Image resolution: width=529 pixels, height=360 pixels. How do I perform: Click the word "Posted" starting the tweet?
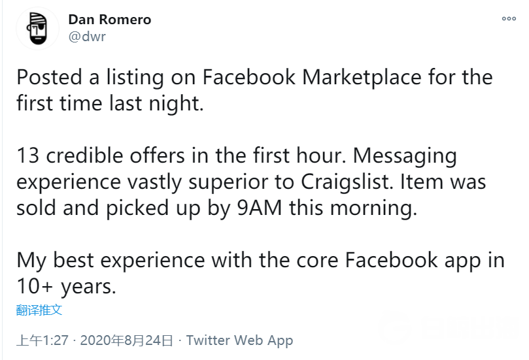point(48,77)
